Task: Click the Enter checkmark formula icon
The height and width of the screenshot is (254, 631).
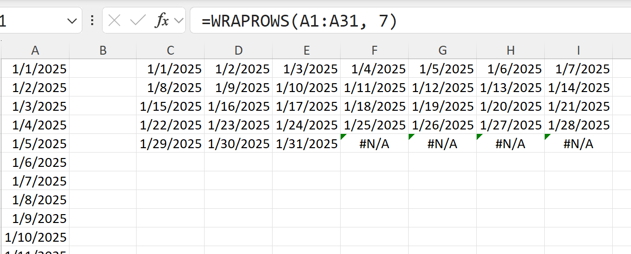Action: tap(138, 21)
